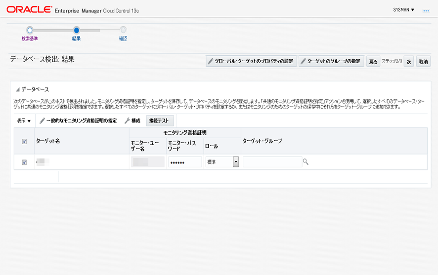Collapse the データベース section triangle
Image resolution: width=438 pixels, height=275 pixels.
tap(18, 89)
